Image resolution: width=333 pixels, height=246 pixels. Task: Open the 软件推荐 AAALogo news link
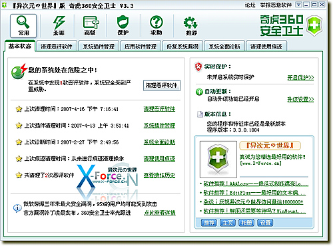point(256,184)
